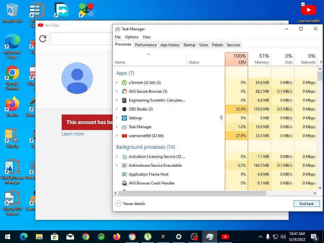Image resolution: width=324 pixels, height=243 pixels.
Task: Open Microsoft Edge from the taskbar
Action: pos(23,237)
